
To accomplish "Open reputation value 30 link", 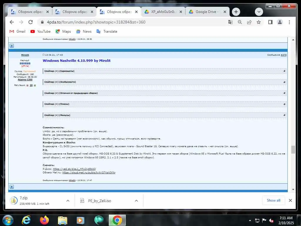I will click(x=31, y=85).
